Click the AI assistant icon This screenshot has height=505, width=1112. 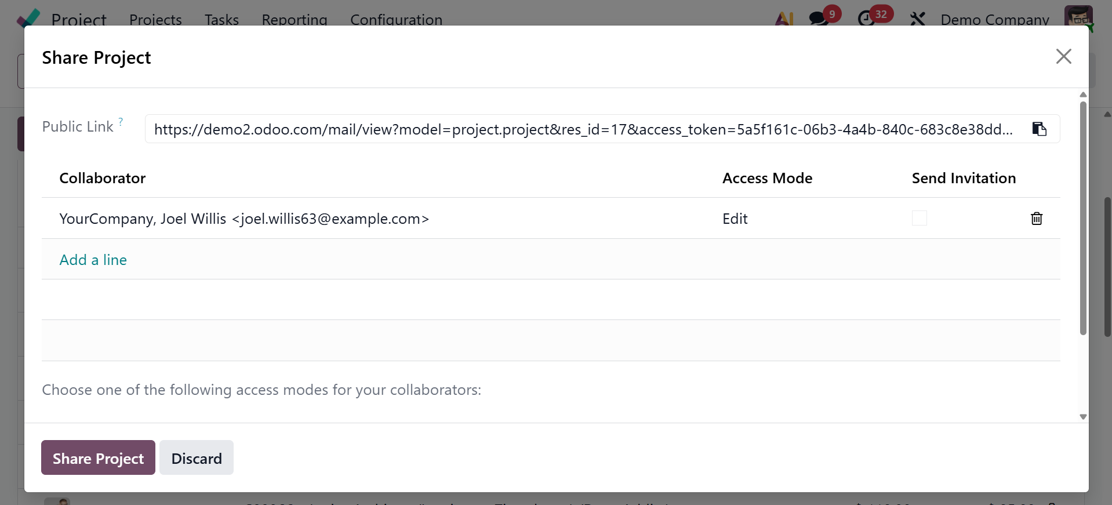point(784,19)
